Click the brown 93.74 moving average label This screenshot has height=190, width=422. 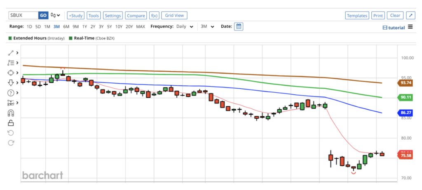click(x=405, y=83)
